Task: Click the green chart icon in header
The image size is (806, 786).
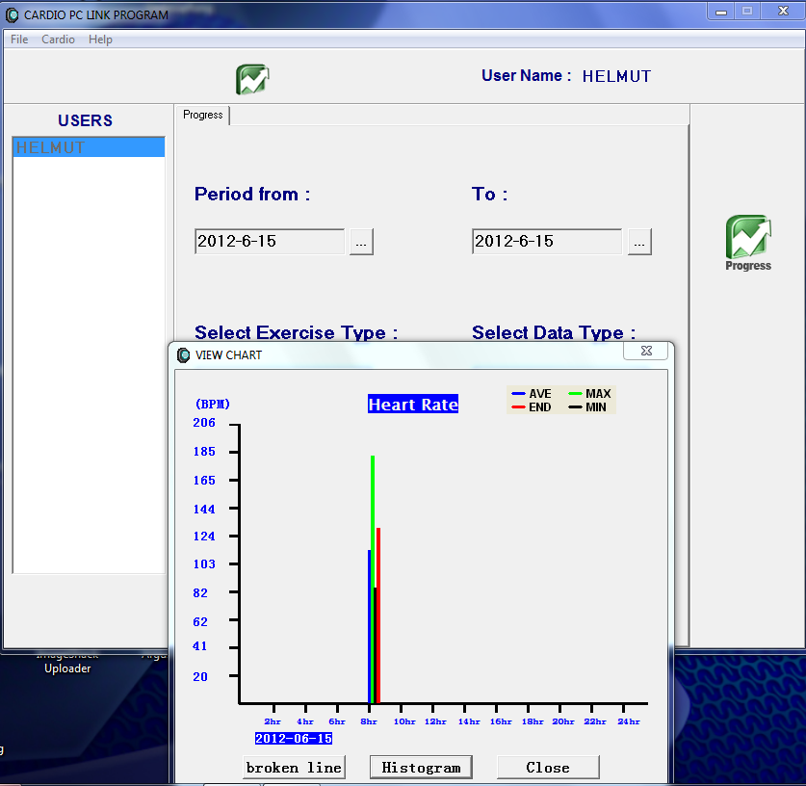Action: point(252,79)
